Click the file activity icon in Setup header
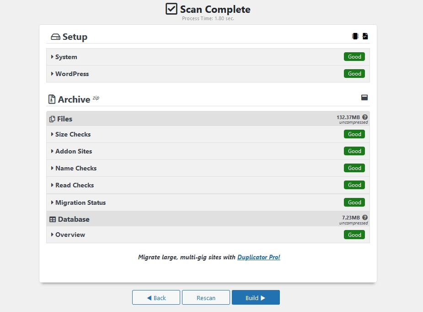423x312 pixels. coord(365,36)
